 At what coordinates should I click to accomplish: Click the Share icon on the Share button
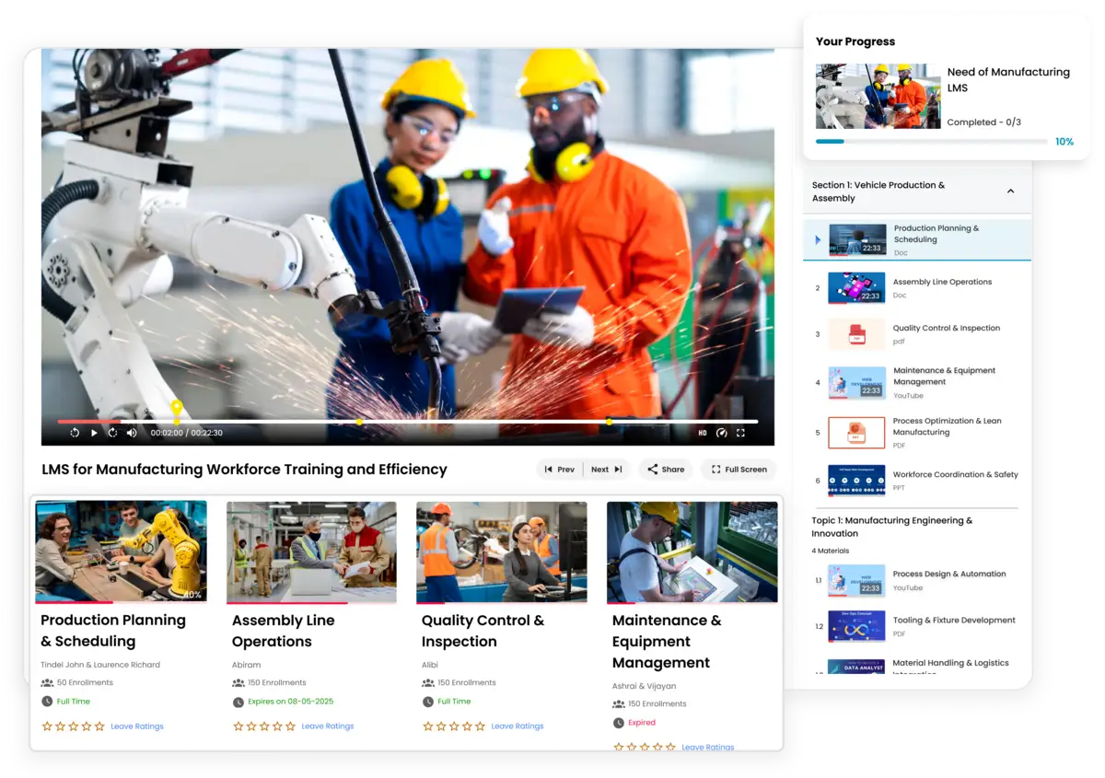pos(651,469)
